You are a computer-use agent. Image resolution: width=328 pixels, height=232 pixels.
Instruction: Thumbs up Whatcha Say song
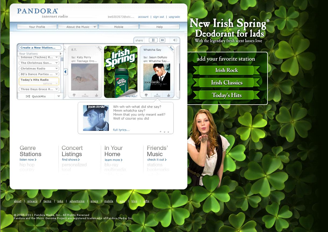[168, 95]
